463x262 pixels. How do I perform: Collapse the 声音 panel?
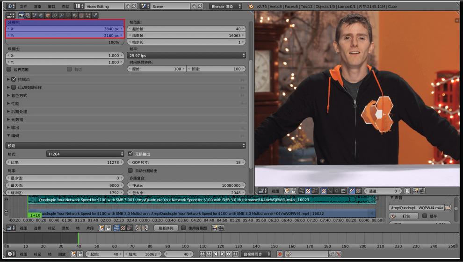click(x=396, y=198)
